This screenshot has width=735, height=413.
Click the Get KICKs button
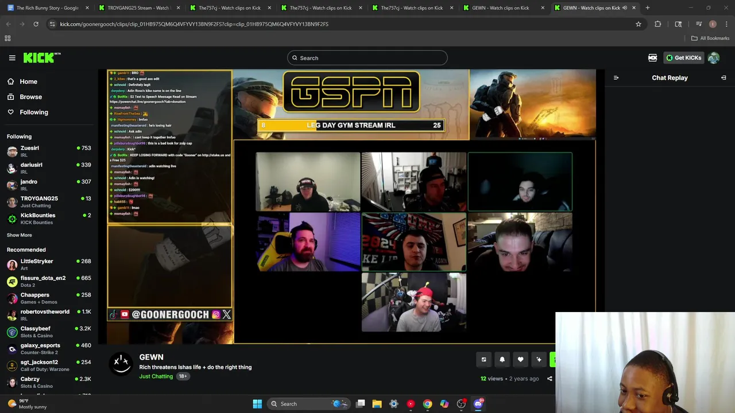tap(684, 58)
